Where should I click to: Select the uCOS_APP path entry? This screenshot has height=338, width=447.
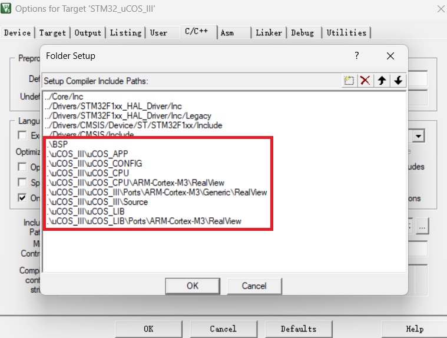click(88, 154)
